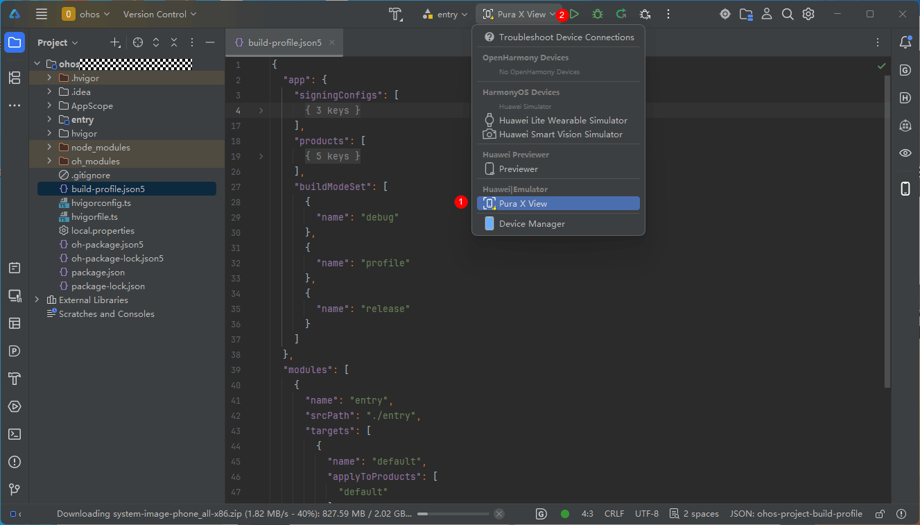Click the editor vertical scrollbar
This screenshot has width=920, height=525.
tap(887, 232)
